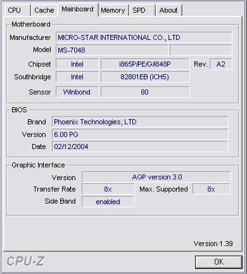
Task: Switch to the SPD tab
Action: click(x=142, y=10)
